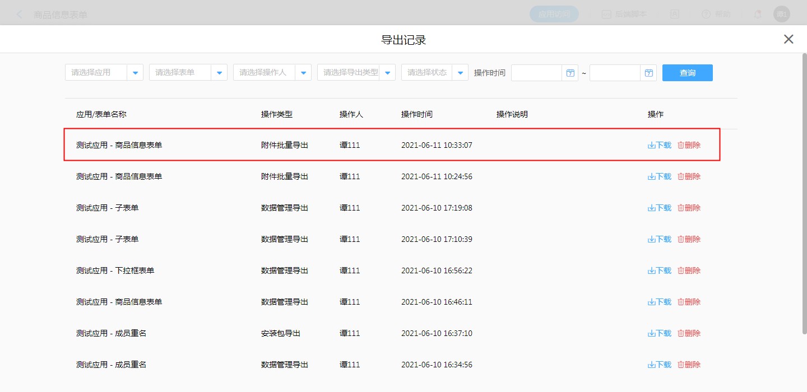This screenshot has height=392, width=807.
Task: Delete the 17:10:39 子表单 export record
Action: tap(689, 239)
